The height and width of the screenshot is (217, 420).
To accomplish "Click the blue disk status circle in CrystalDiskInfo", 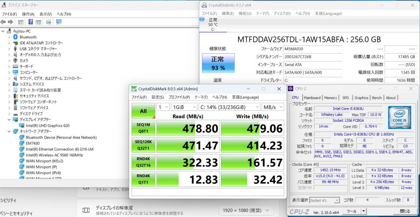I will tap(202, 20).
